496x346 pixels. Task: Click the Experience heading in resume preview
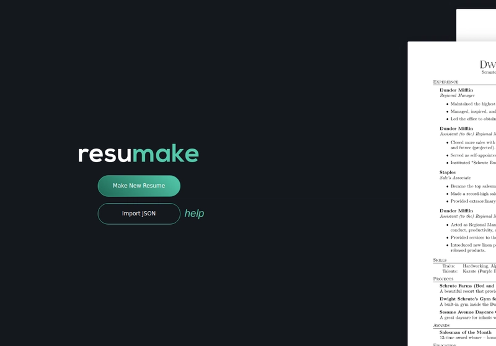pyautogui.click(x=446, y=82)
